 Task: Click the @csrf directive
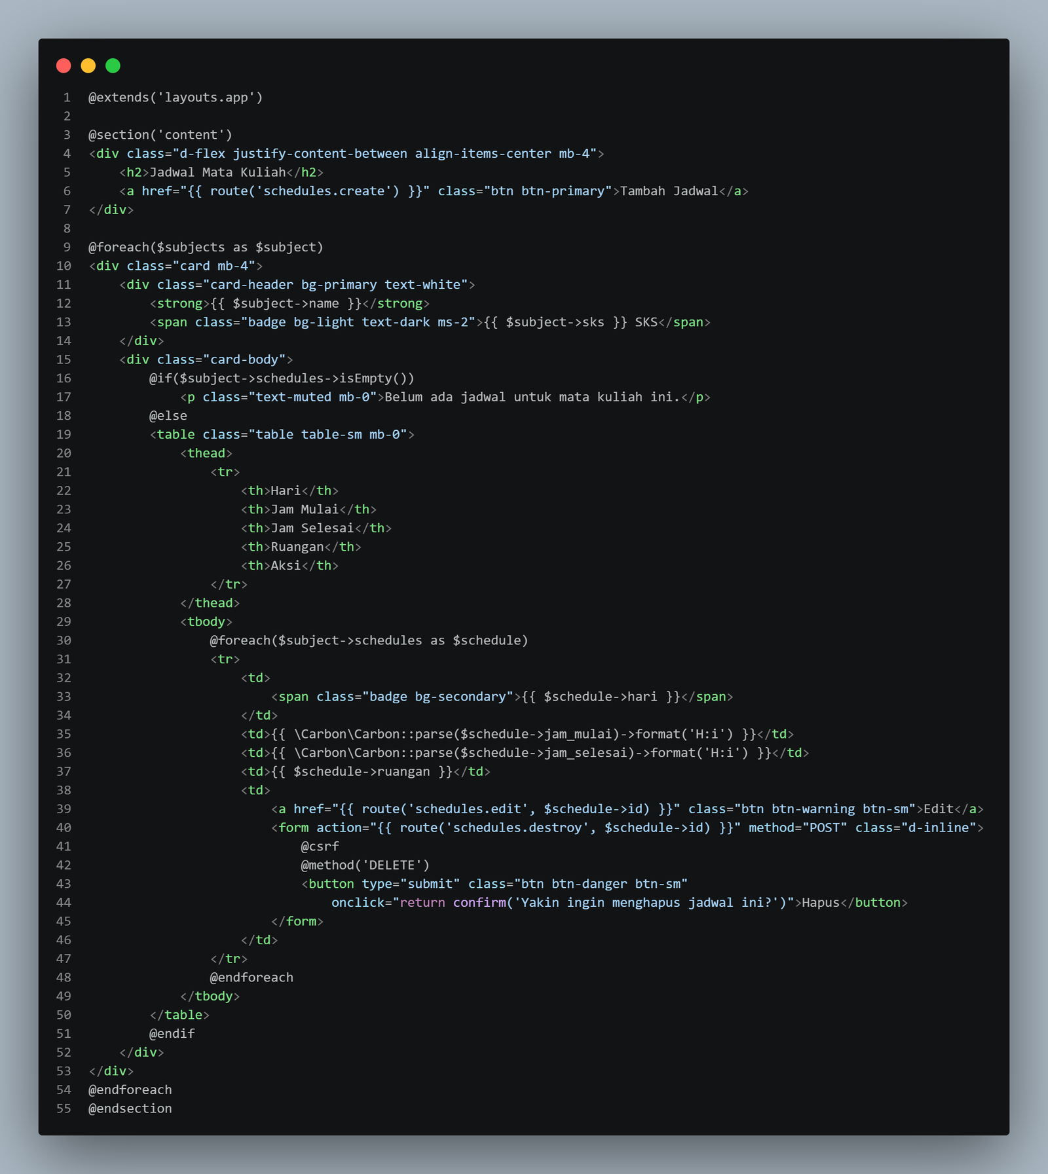click(x=320, y=847)
